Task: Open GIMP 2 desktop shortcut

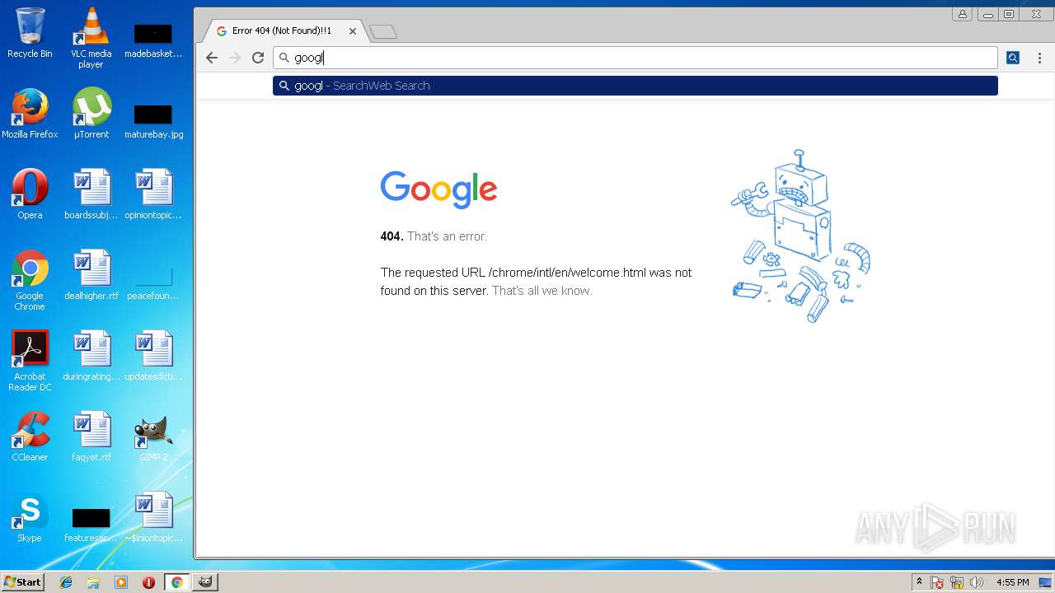Action: coord(153,437)
